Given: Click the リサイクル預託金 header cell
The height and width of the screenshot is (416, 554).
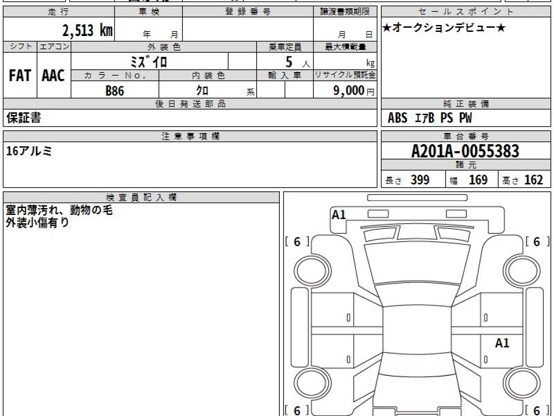Looking at the screenshot, I should coord(345,76).
